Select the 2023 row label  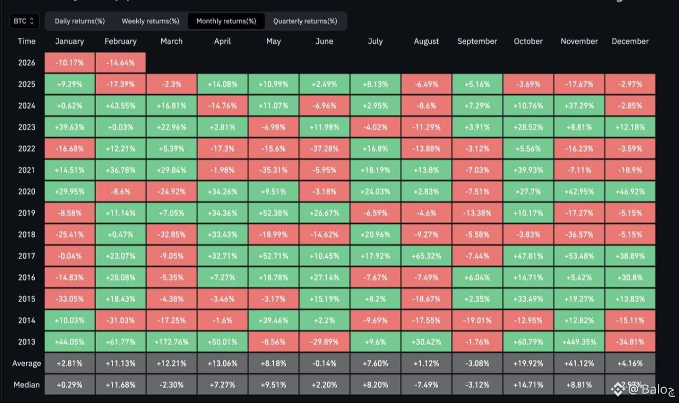(27, 127)
